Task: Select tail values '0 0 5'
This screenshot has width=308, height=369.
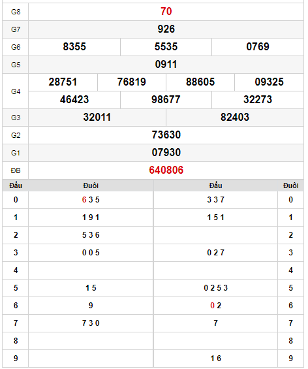Action: tap(91, 253)
